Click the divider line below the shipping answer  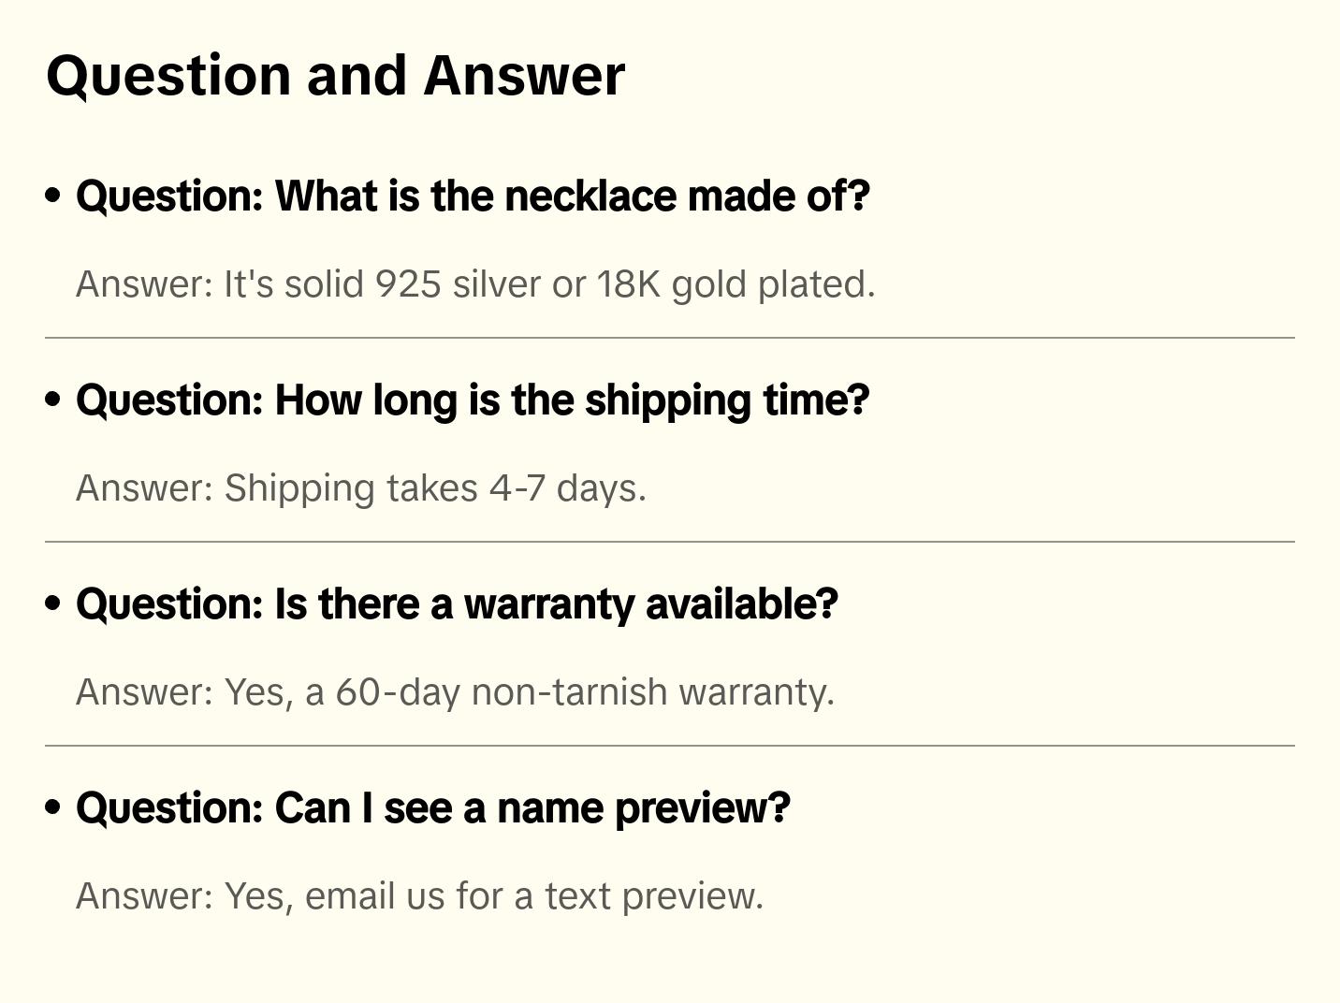669,542
